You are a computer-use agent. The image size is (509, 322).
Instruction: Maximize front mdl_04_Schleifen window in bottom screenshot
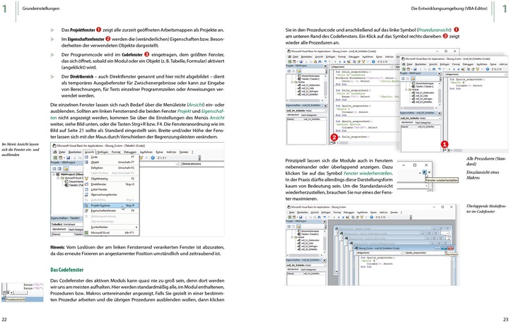click(444, 249)
